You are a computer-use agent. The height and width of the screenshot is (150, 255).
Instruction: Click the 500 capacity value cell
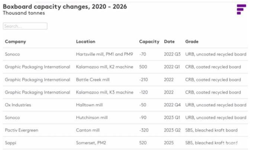coord(143,67)
